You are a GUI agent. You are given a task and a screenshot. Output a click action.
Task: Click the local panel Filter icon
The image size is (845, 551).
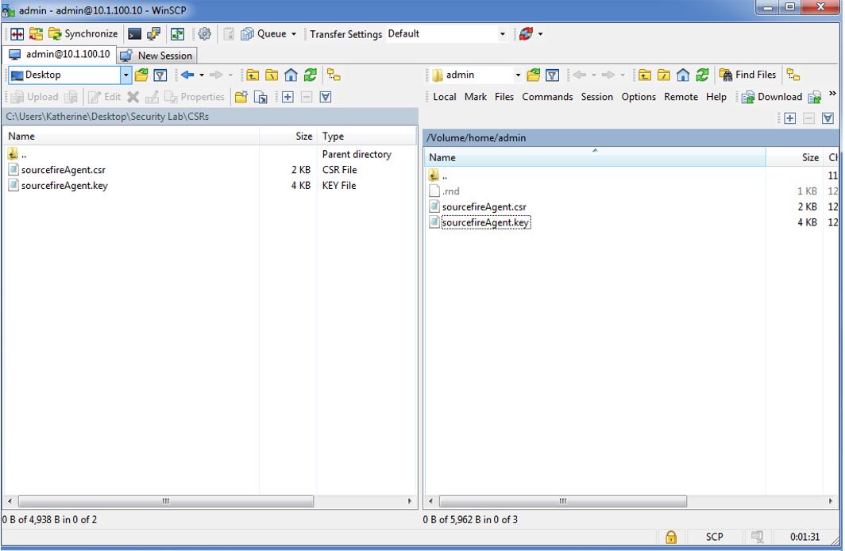[160, 75]
